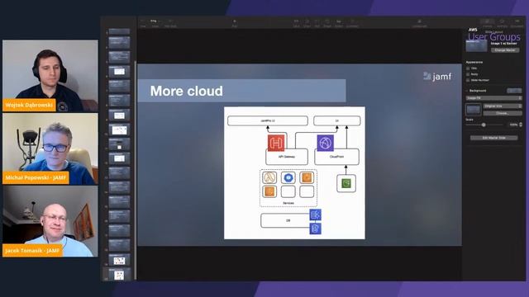529x297 pixels.
Task: Click the Scale slider handle
Action: [484, 125]
